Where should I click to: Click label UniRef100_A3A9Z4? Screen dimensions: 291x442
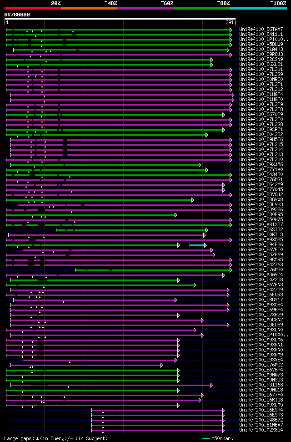[261, 275]
